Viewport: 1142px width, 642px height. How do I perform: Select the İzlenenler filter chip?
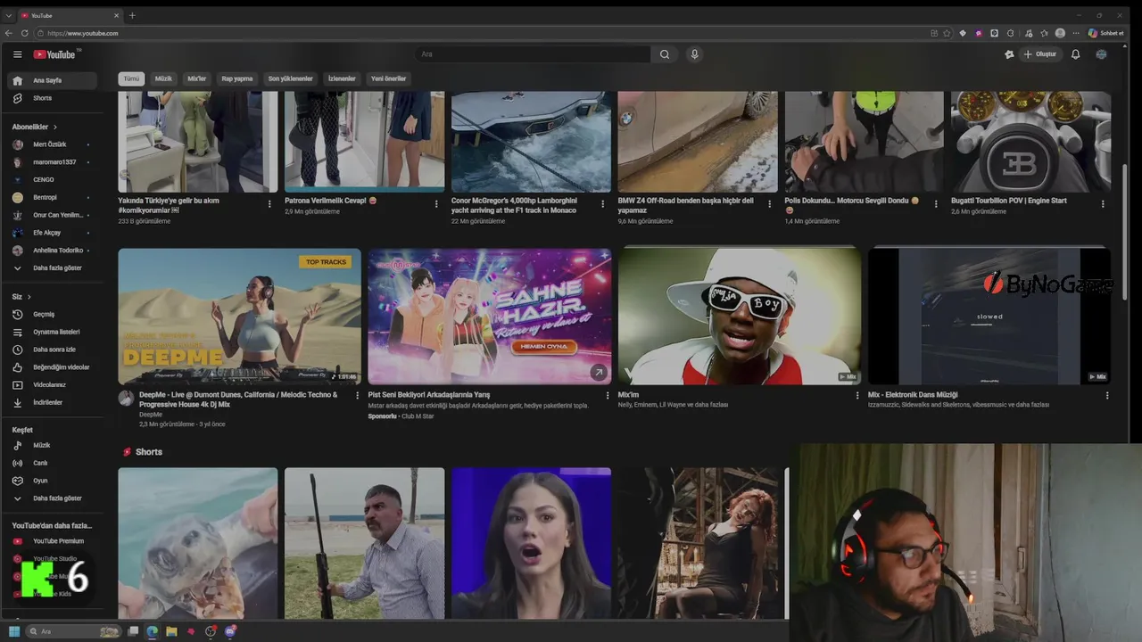click(x=342, y=78)
